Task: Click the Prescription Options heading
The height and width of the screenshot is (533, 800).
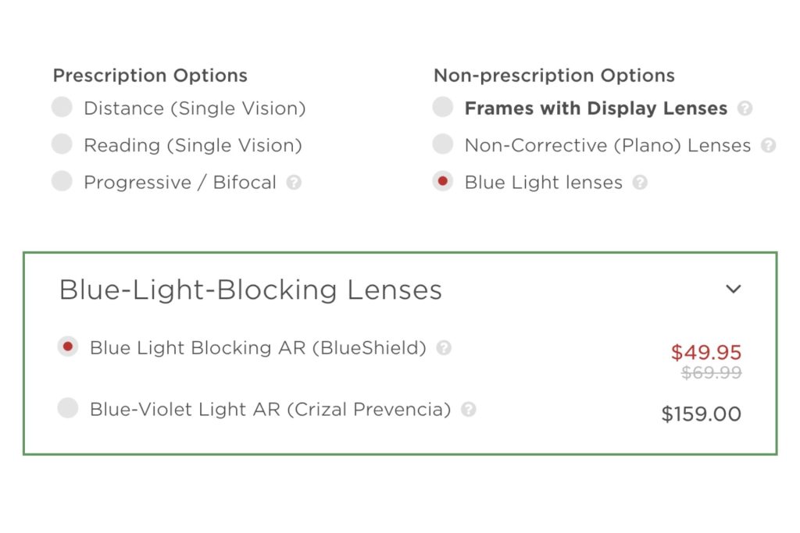Action: click(x=149, y=76)
